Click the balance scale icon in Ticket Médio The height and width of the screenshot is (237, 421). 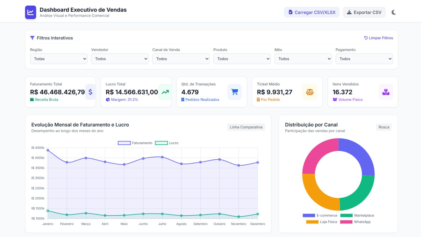coord(310,92)
